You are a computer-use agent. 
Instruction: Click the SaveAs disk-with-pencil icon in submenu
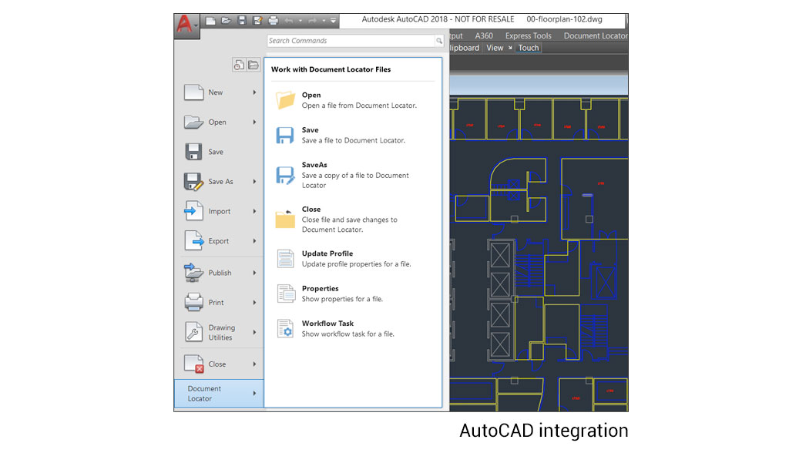(285, 175)
